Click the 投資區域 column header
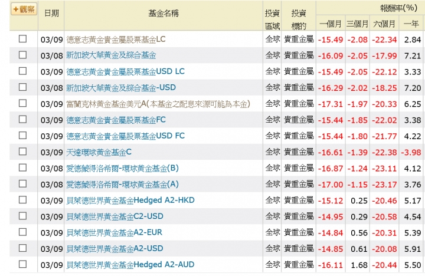The image size is (425, 276). click(272, 19)
